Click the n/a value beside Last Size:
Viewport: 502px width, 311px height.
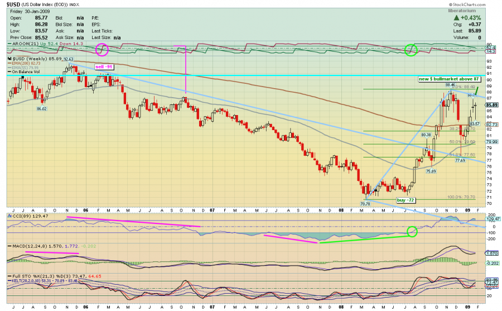pos(117,37)
